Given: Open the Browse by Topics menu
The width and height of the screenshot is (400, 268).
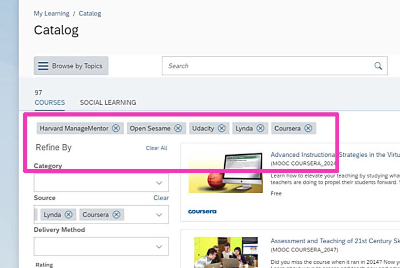Looking at the screenshot, I should pos(71,66).
